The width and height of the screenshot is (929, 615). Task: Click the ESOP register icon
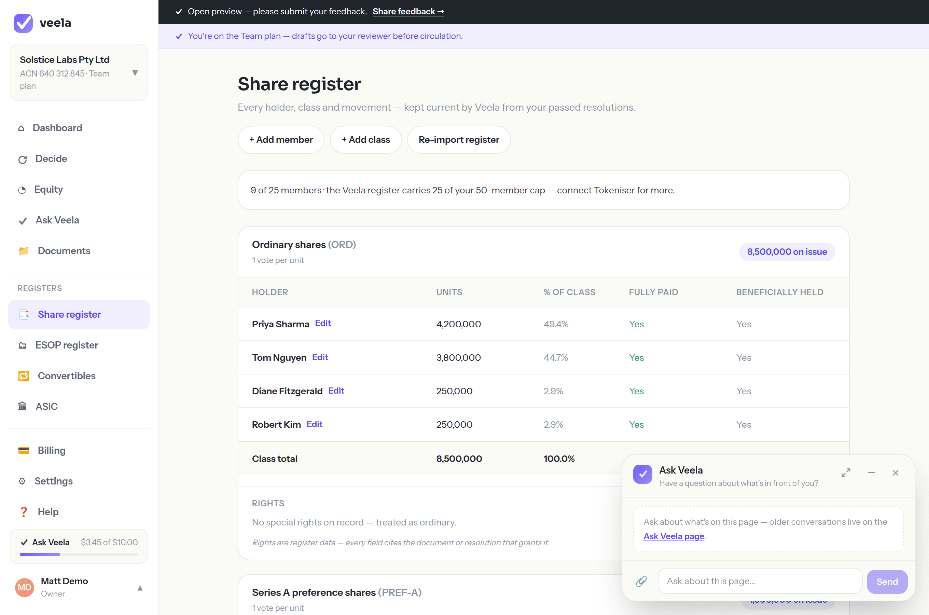click(x=22, y=345)
